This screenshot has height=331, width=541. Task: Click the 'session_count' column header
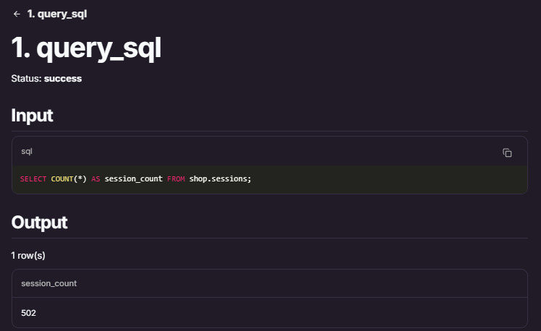tap(49, 283)
